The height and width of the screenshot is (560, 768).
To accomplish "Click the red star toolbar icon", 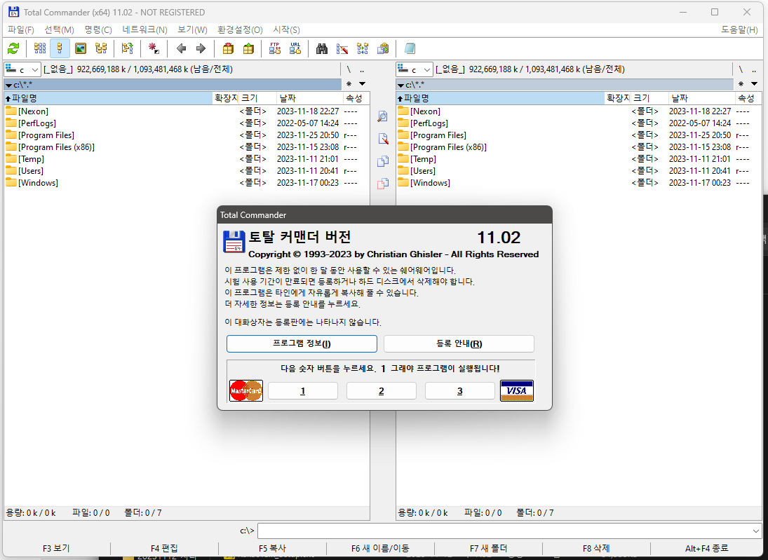I will [154, 48].
